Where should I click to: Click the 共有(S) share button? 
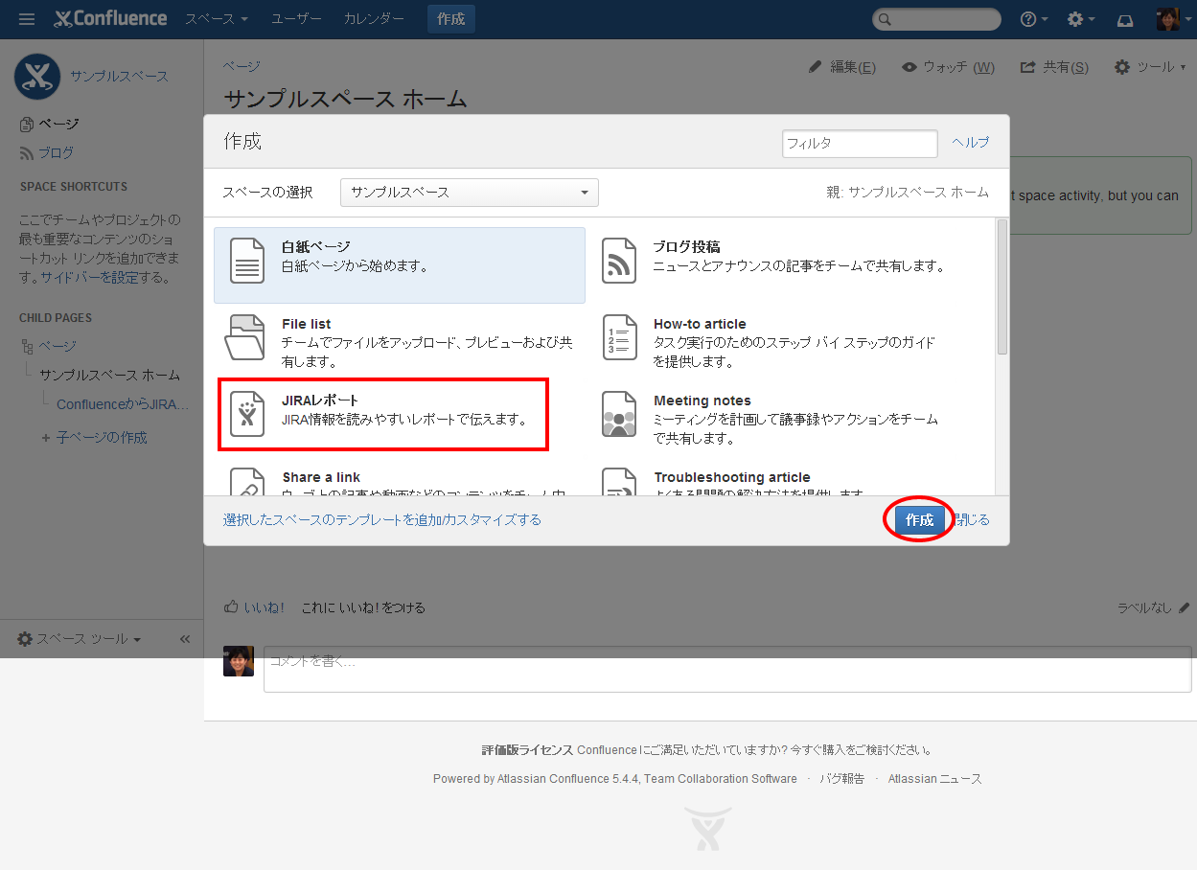[1054, 67]
